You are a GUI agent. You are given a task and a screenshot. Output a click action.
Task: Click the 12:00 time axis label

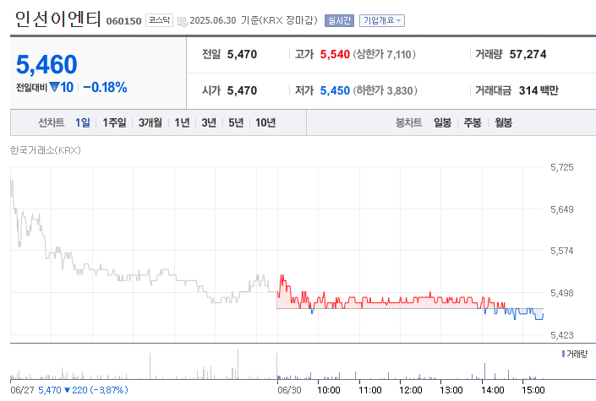pos(411,390)
